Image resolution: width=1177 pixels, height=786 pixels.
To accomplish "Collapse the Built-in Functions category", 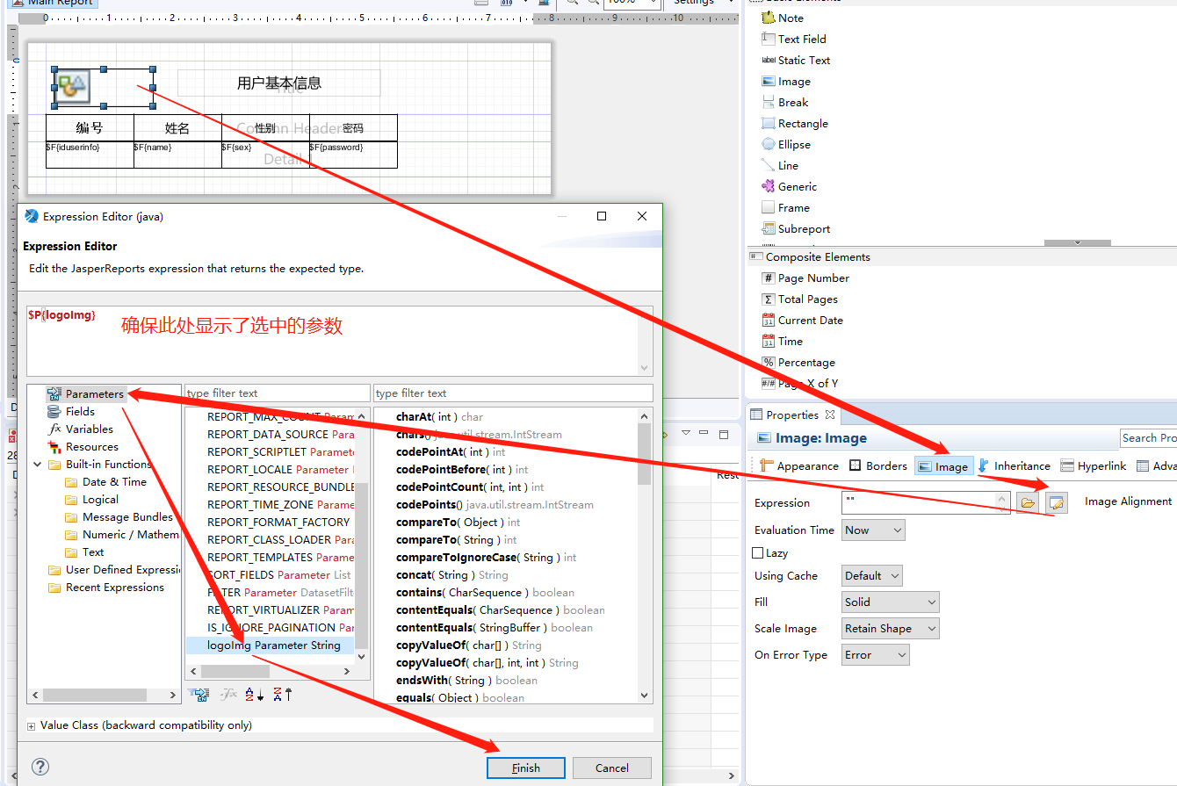I will (x=38, y=464).
